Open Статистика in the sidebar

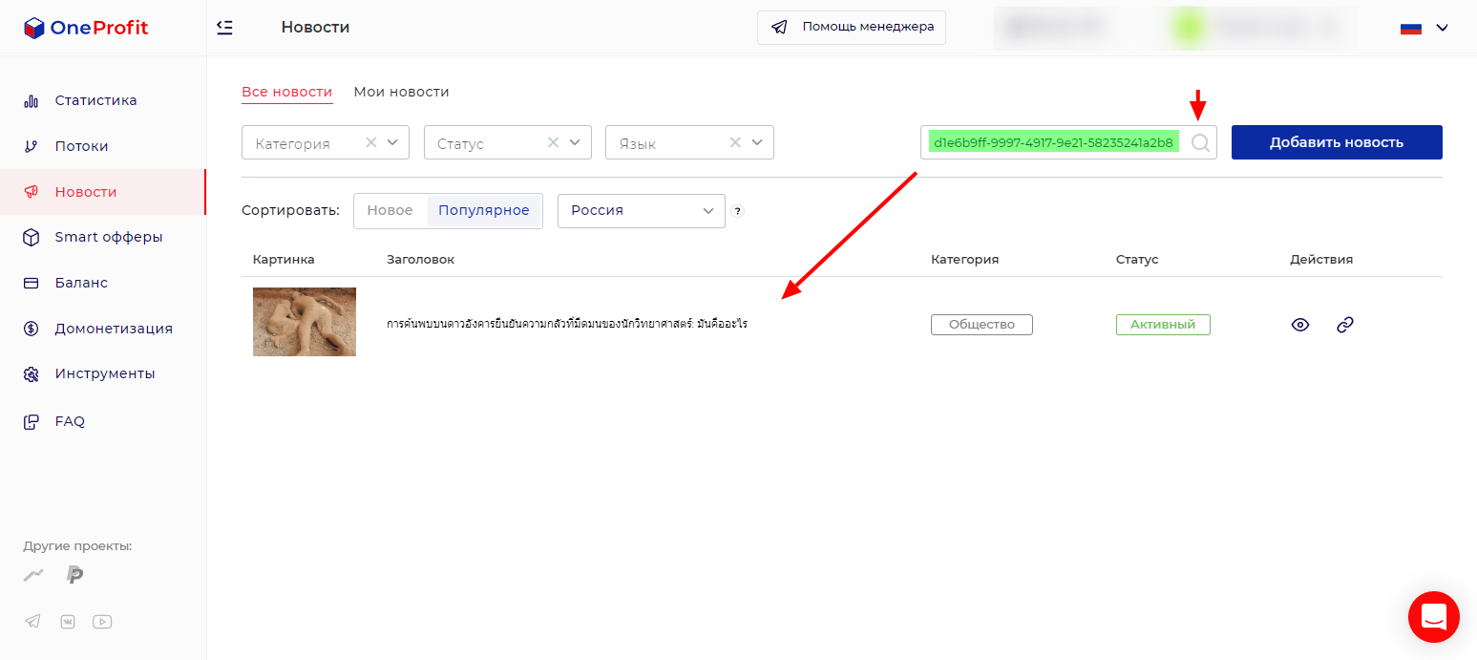click(95, 100)
